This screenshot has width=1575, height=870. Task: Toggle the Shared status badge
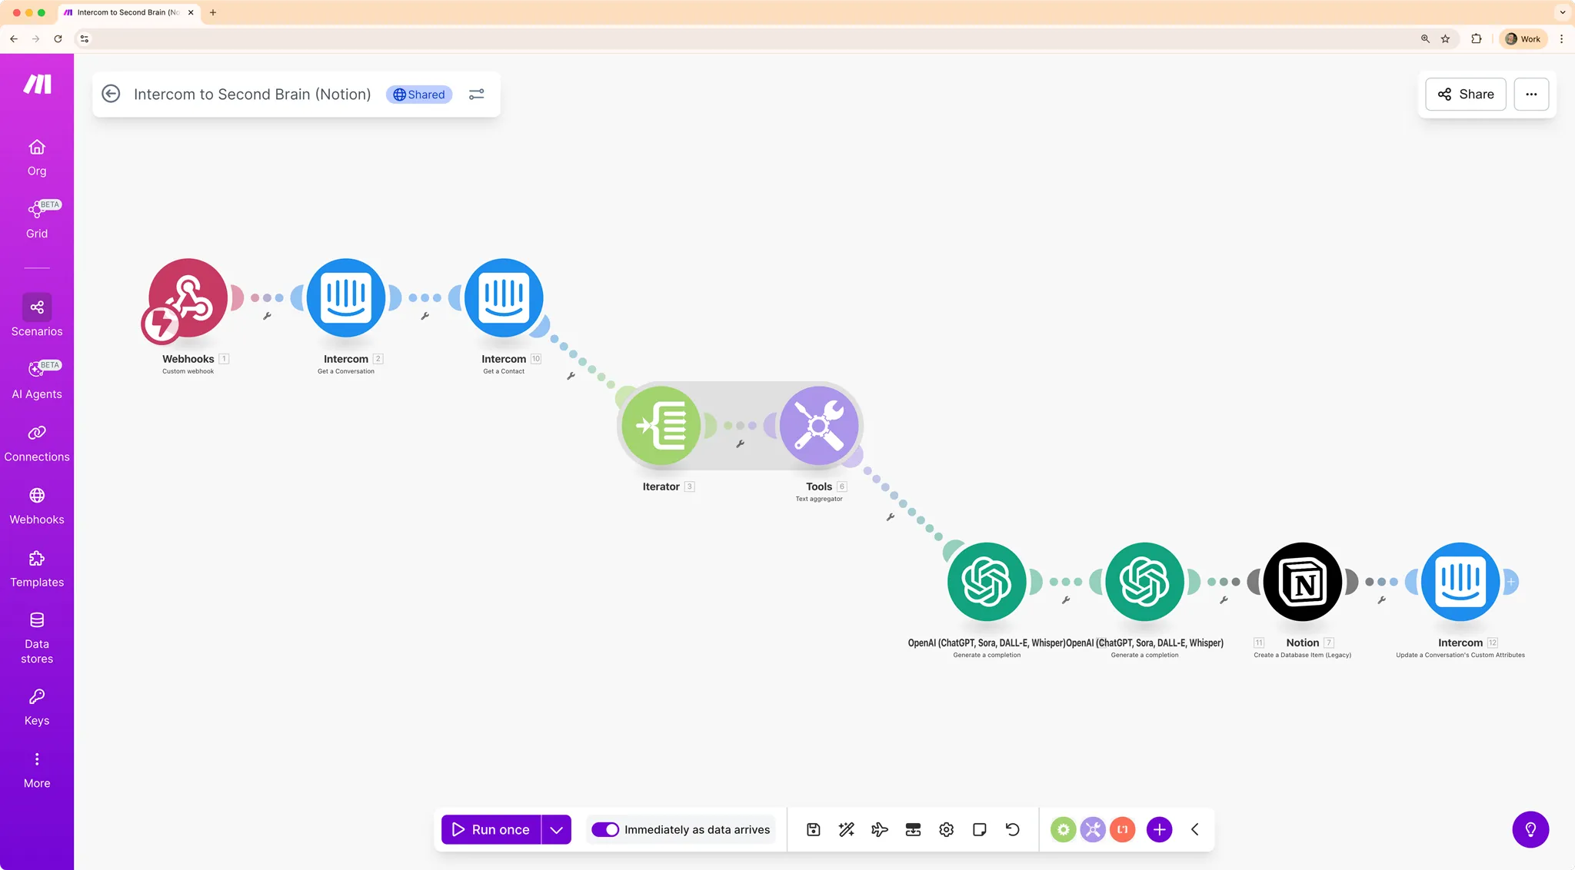(418, 94)
